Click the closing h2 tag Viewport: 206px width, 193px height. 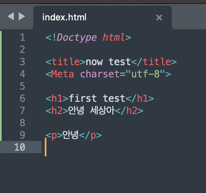pyautogui.click(x=129, y=111)
